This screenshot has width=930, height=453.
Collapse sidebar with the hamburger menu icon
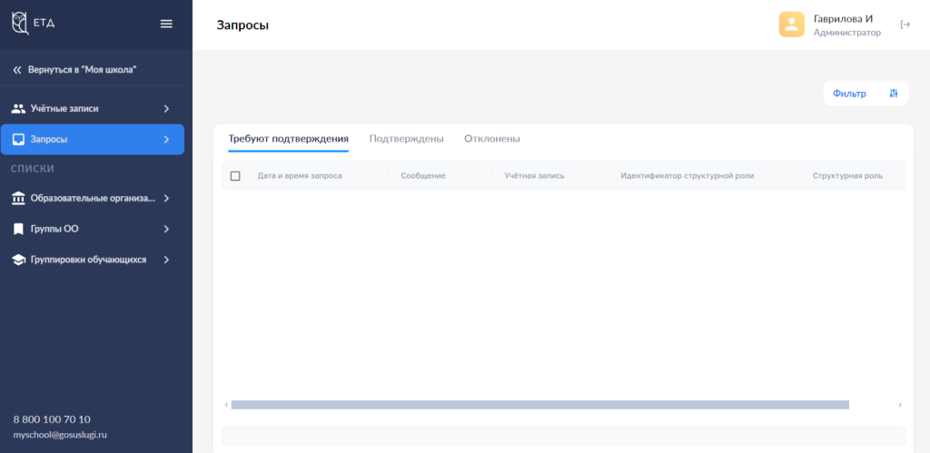166,24
